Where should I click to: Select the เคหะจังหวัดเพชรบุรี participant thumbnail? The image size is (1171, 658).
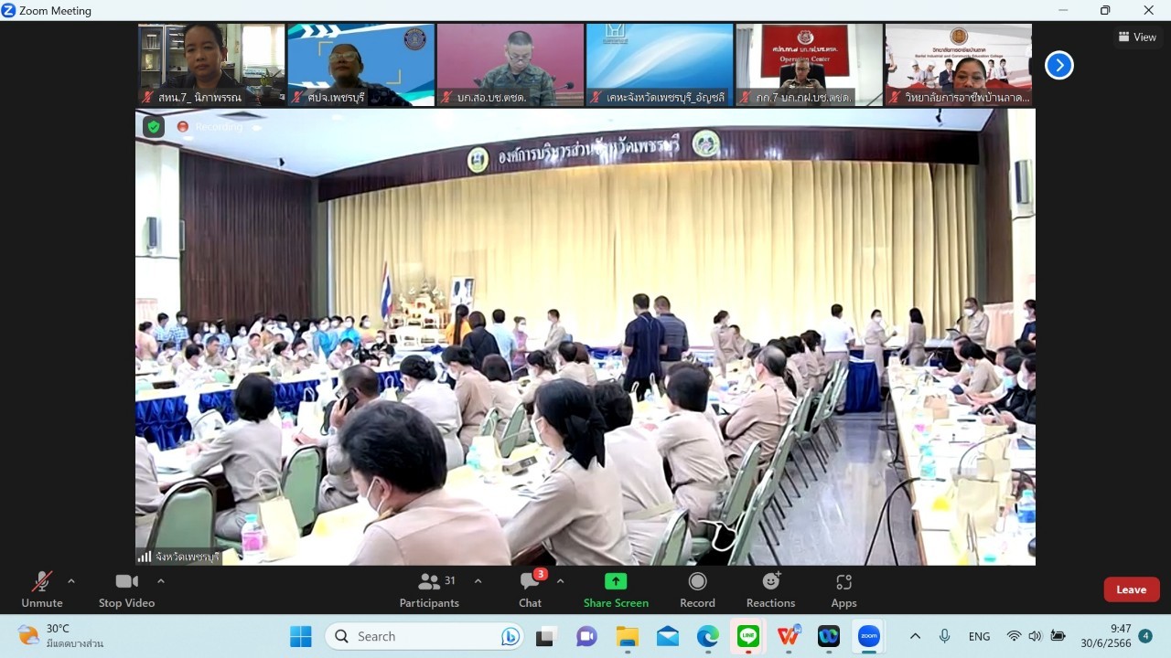click(x=659, y=65)
